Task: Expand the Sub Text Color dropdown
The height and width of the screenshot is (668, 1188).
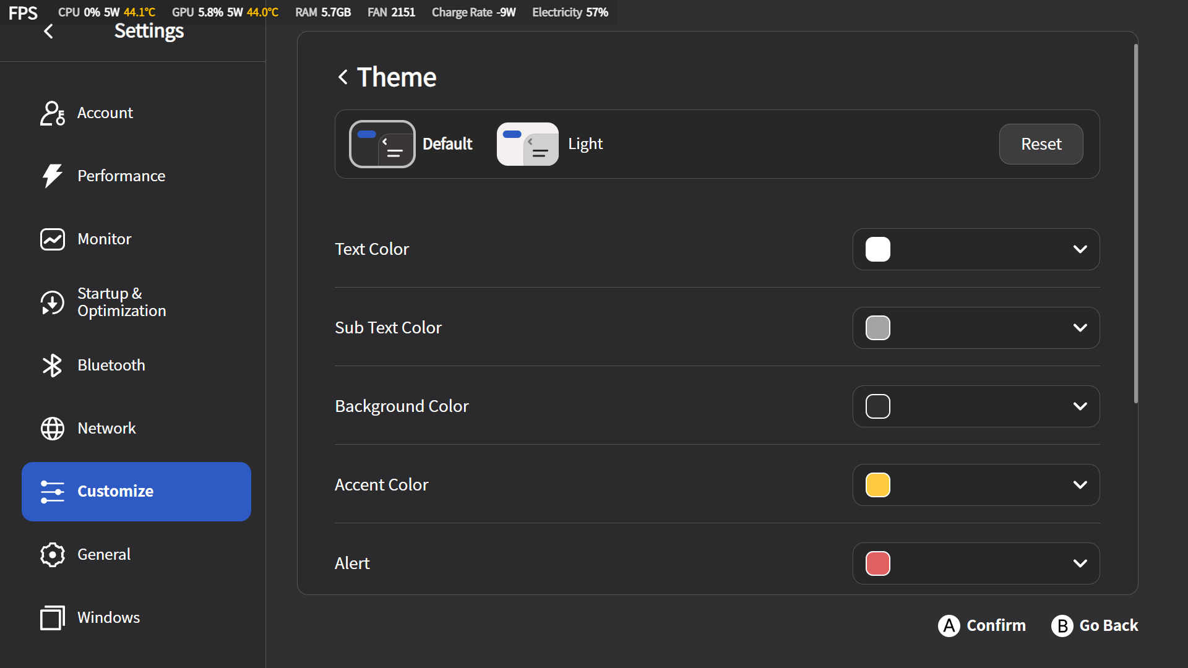Action: coord(1080,328)
